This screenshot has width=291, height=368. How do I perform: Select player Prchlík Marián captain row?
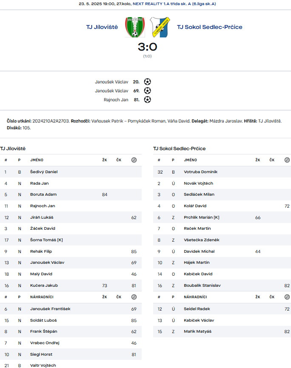(222, 217)
